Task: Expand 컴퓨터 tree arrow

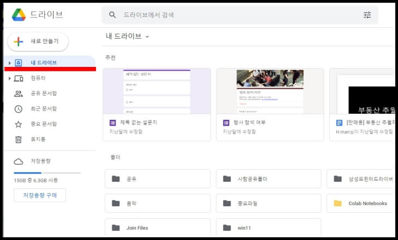Action: (x=10, y=78)
